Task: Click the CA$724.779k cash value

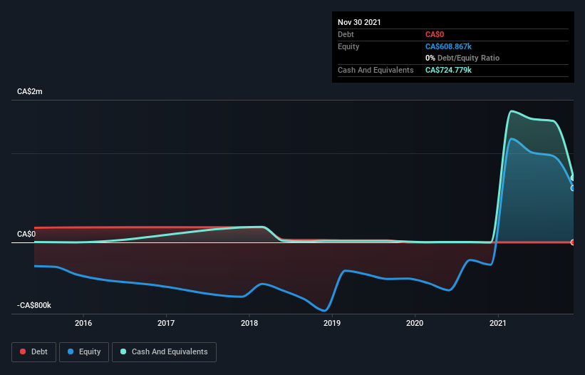Action: pos(448,70)
